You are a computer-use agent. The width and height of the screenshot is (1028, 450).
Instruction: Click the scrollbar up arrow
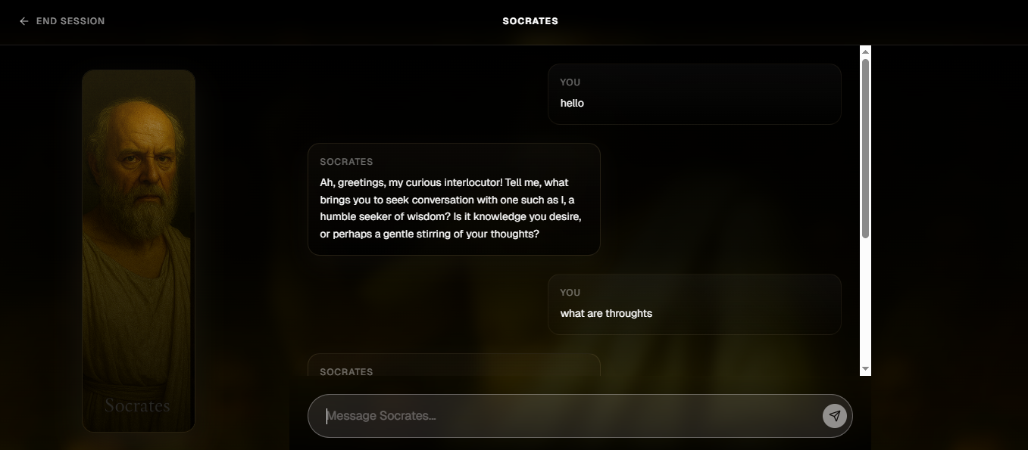pos(866,50)
